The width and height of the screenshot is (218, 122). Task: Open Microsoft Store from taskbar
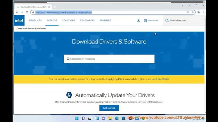pos(124,119)
